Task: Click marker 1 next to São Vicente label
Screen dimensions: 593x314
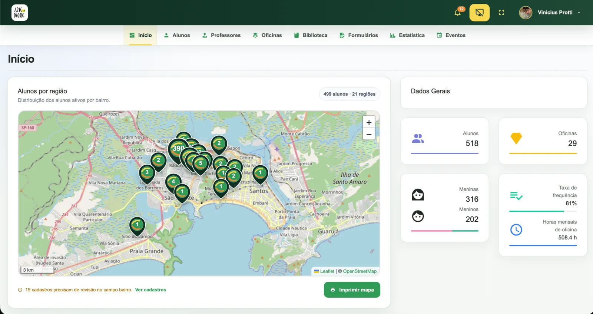Action: (182, 192)
